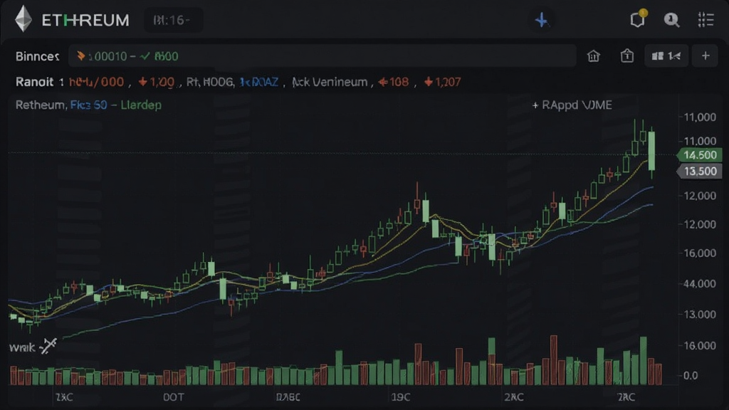Click the orange "/000" value after Ranoit
The image size is (729, 410).
[107, 83]
